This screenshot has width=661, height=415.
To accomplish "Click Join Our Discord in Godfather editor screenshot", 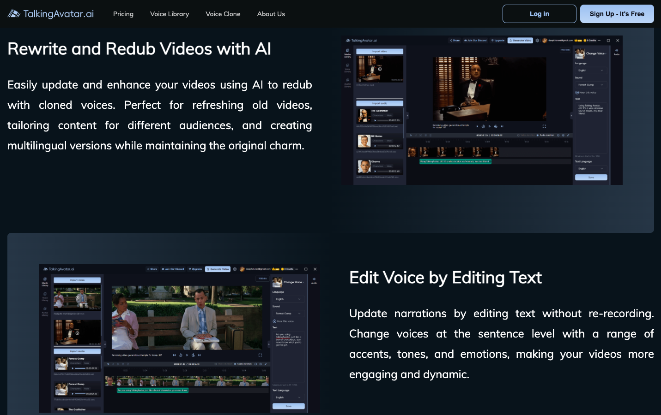I will [x=476, y=41].
